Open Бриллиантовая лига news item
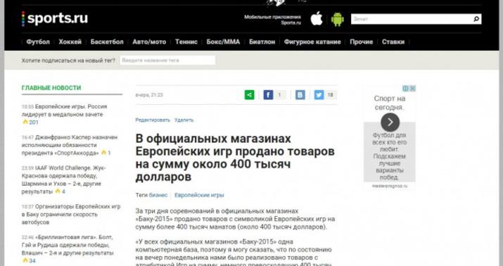 point(68,245)
